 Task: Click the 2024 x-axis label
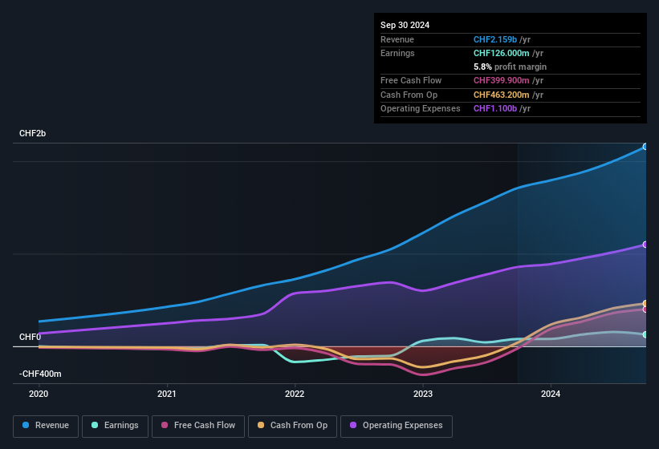pyautogui.click(x=551, y=394)
